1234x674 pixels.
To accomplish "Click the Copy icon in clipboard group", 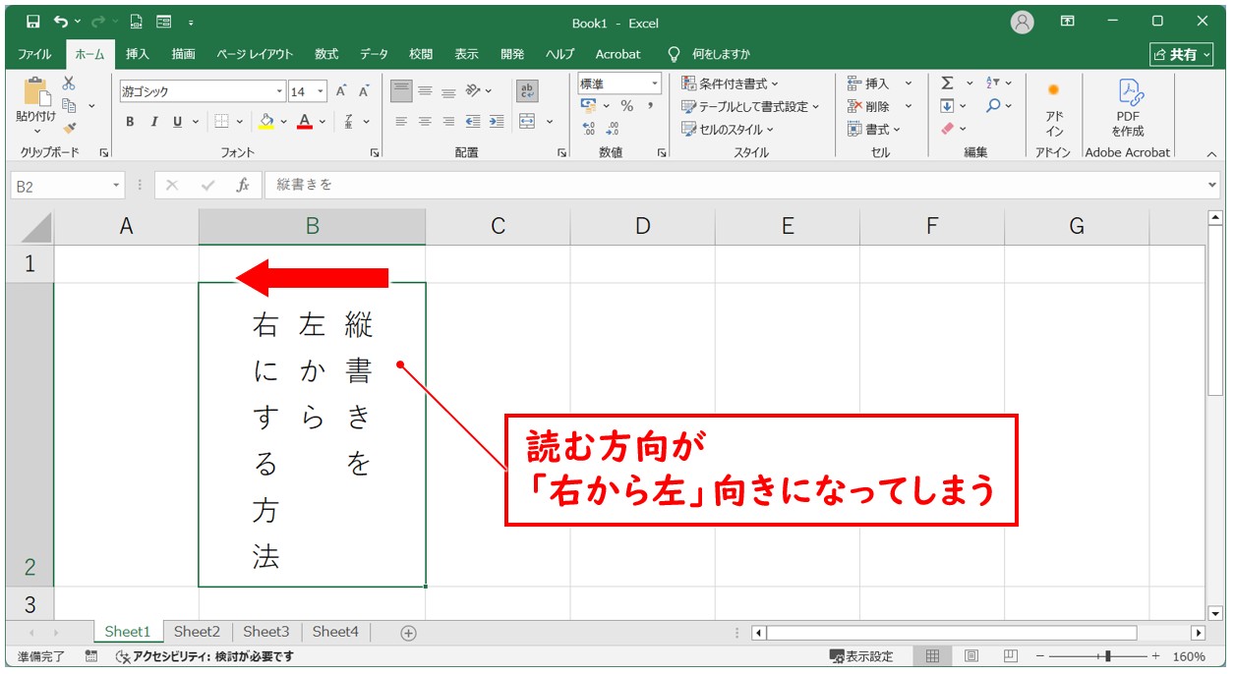I will pyautogui.click(x=69, y=105).
